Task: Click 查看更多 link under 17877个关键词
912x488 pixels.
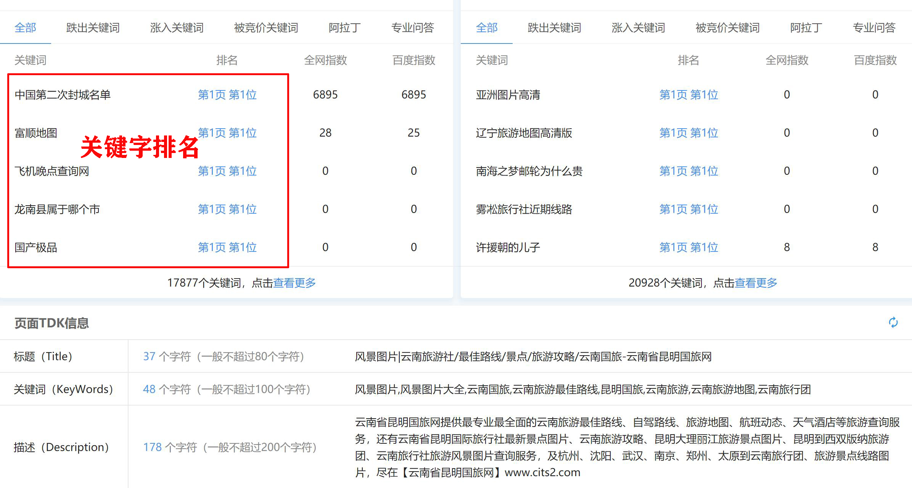Action: click(x=294, y=283)
